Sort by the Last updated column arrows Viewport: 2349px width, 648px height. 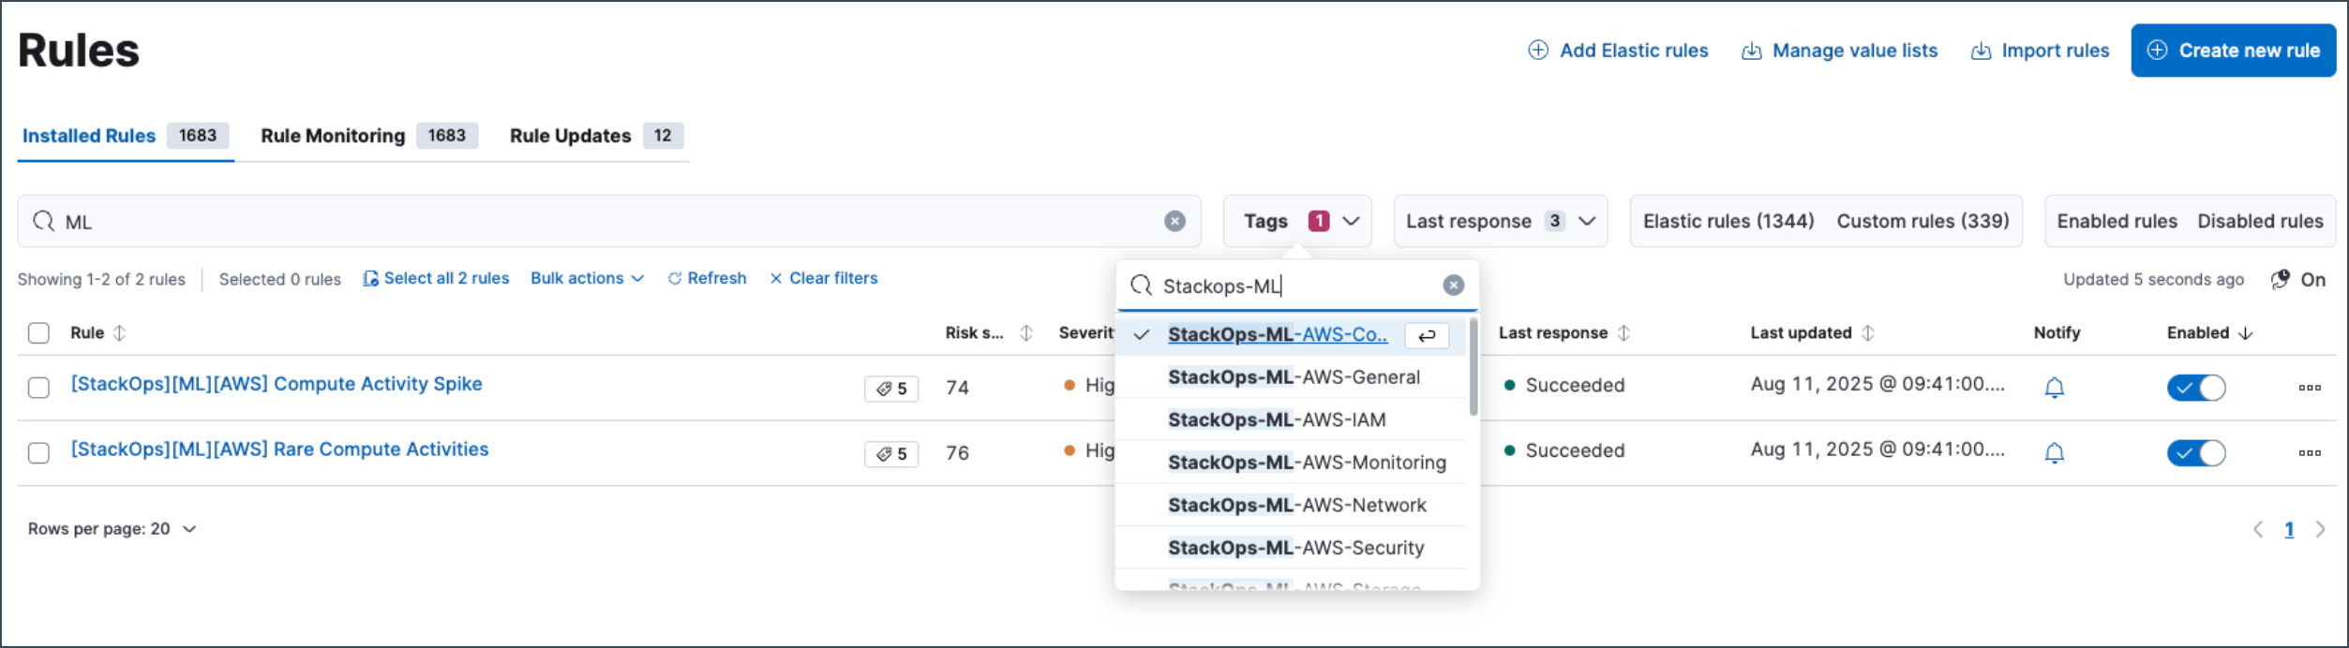click(1867, 332)
